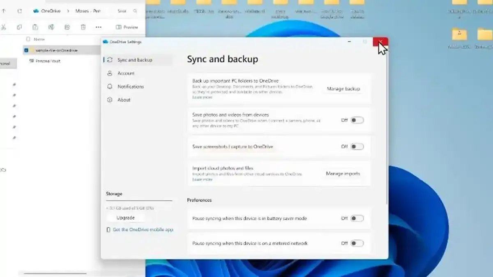
Task: Open the Sync and backup settings tab
Action: click(x=137, y=60)
